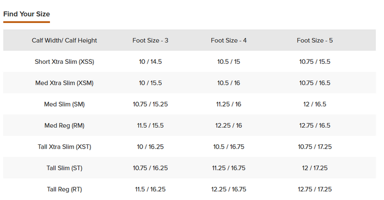Click the Foot Size - 5 column header
This screenshot has height=200, width=384.
tap(315, 40)
